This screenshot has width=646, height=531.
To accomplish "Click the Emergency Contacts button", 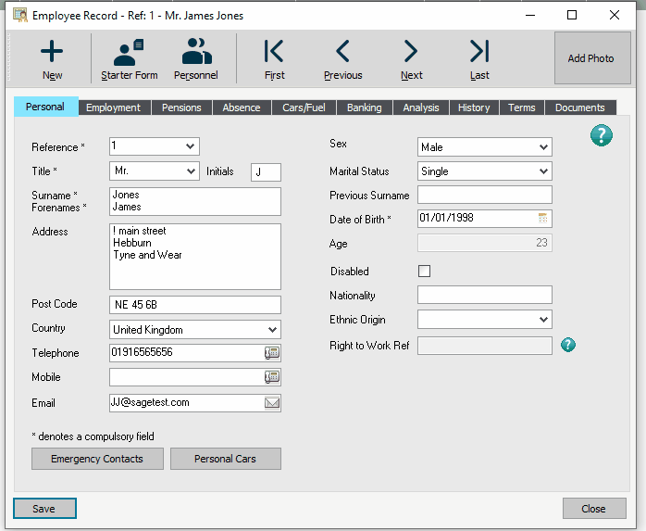I will click(x=97, y=459).
